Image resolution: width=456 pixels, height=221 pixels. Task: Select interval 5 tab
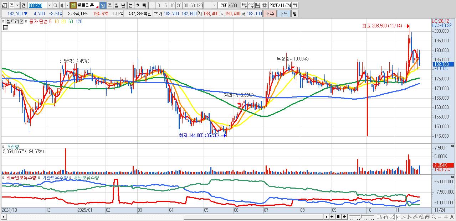(x=165, y=5)
